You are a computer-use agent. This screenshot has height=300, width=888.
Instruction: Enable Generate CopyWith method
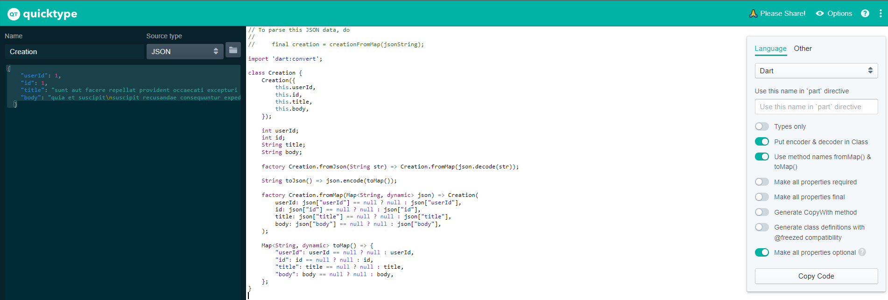(762, 212)
